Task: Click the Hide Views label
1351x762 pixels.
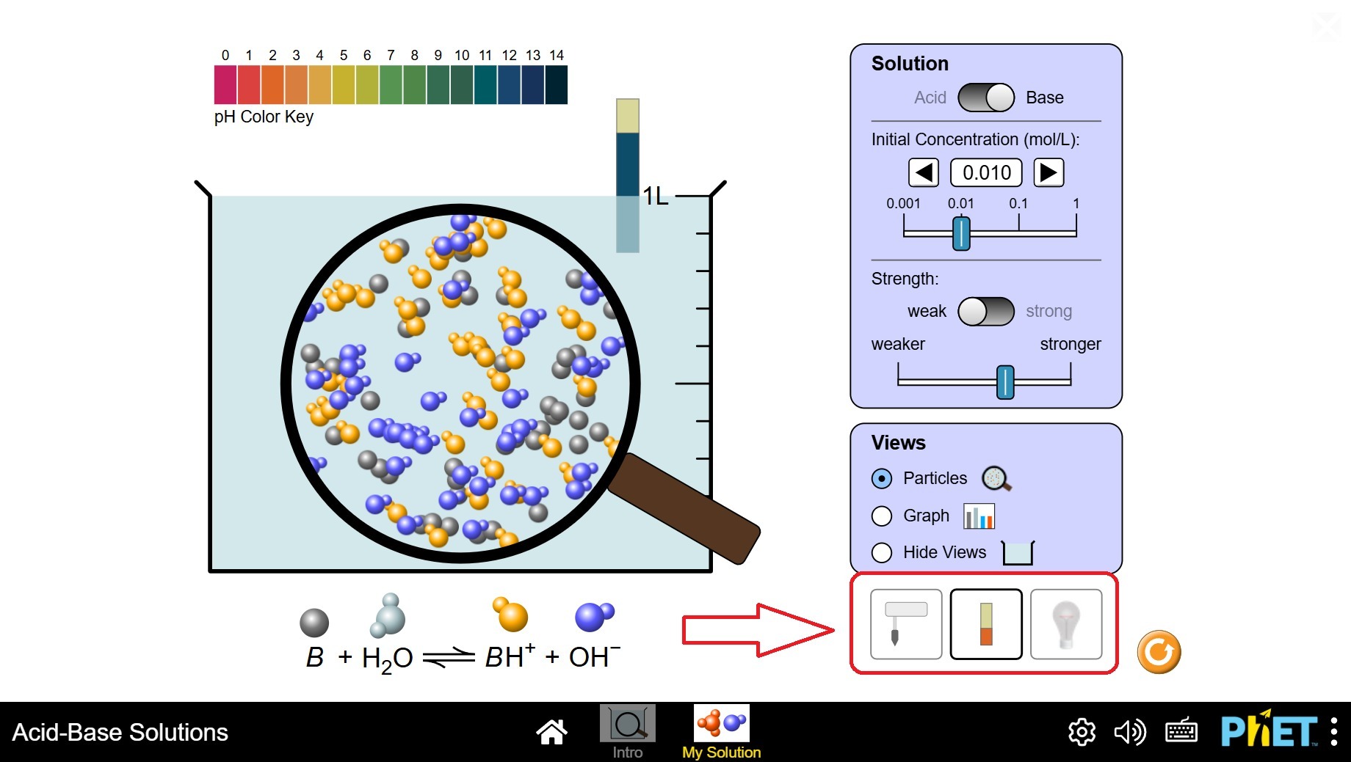Action: pos(944,552)
